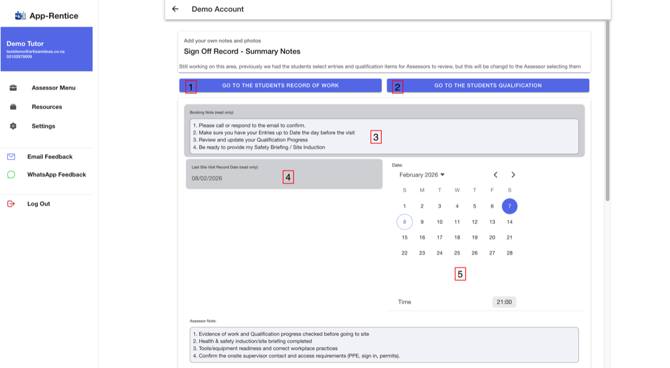The height and width of the screenshot is (368, 670).
Task: Select calendar day 8
Action: coord(405,222)
